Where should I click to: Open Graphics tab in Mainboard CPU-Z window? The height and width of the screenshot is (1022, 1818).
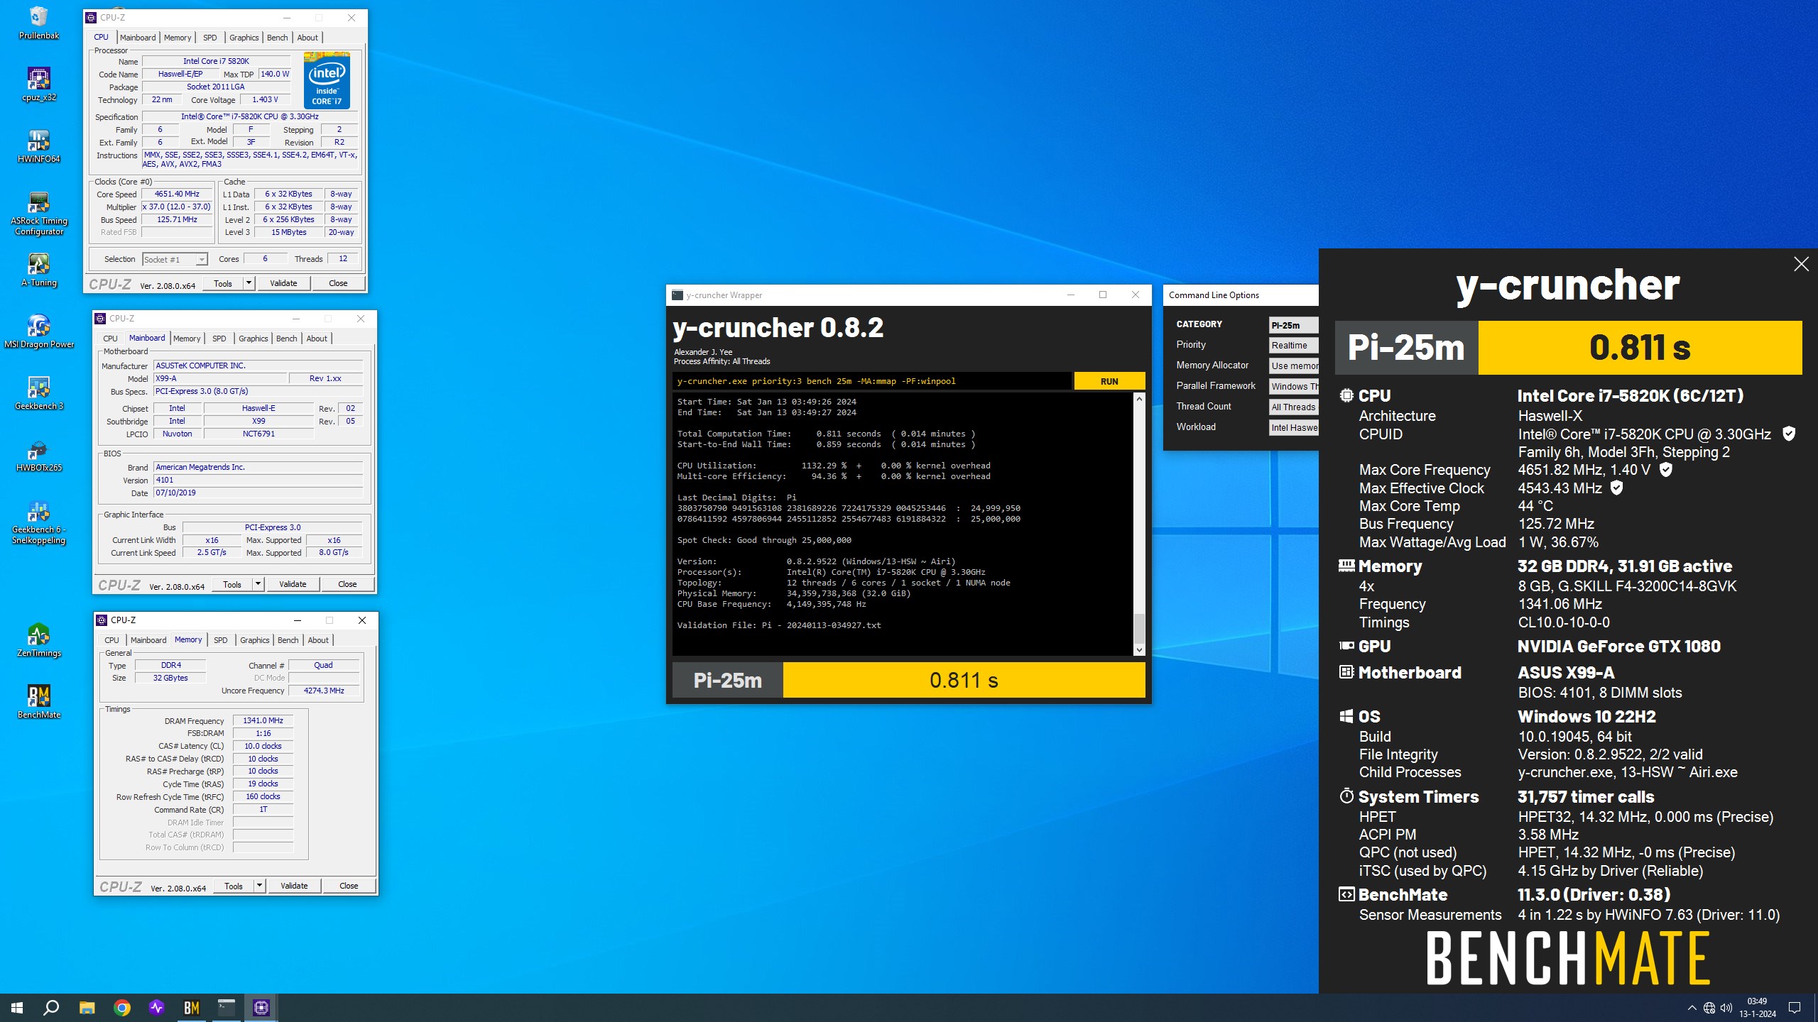(x=254, y=339)
